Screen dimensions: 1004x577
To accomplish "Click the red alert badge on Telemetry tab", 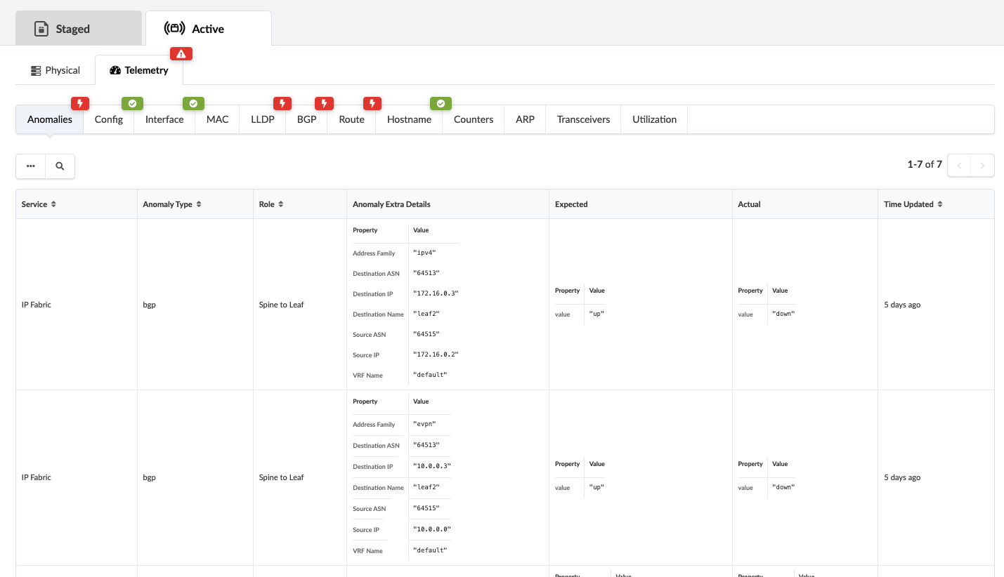I will tap(181, 54).
